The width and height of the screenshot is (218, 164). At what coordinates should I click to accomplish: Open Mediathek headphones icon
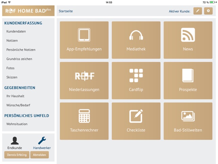(x=136, y=35)
